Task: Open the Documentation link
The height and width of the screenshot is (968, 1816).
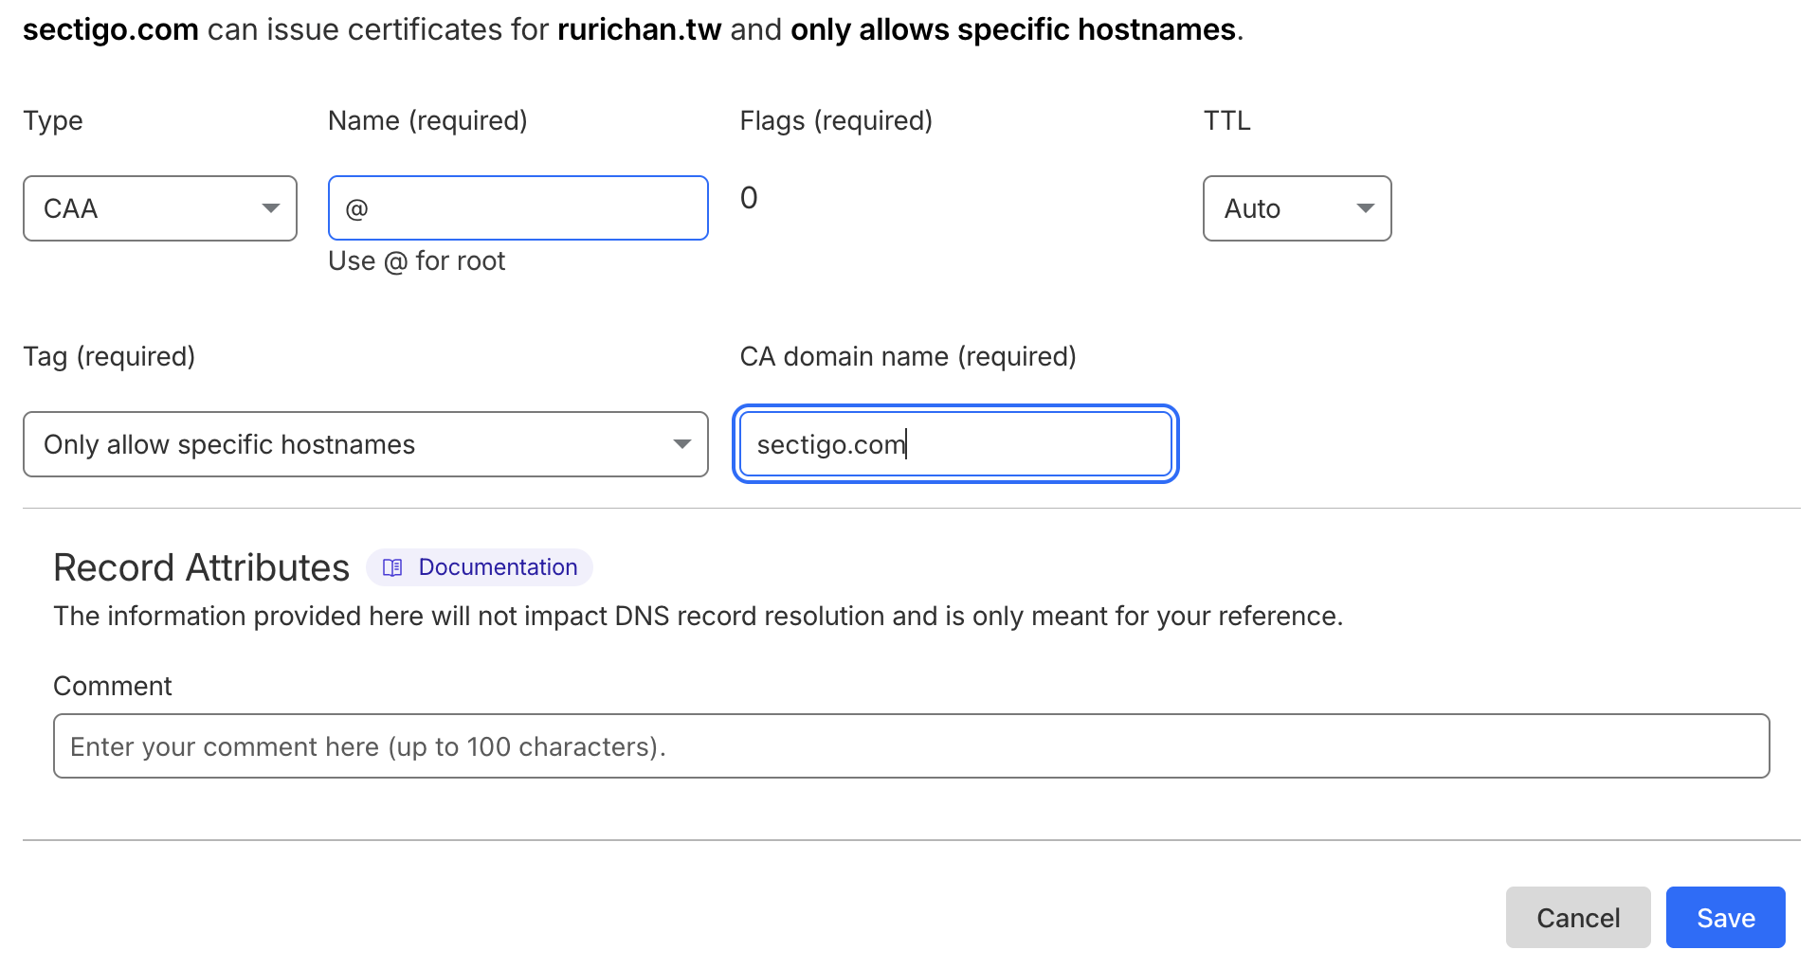Action: coord(498,567)
